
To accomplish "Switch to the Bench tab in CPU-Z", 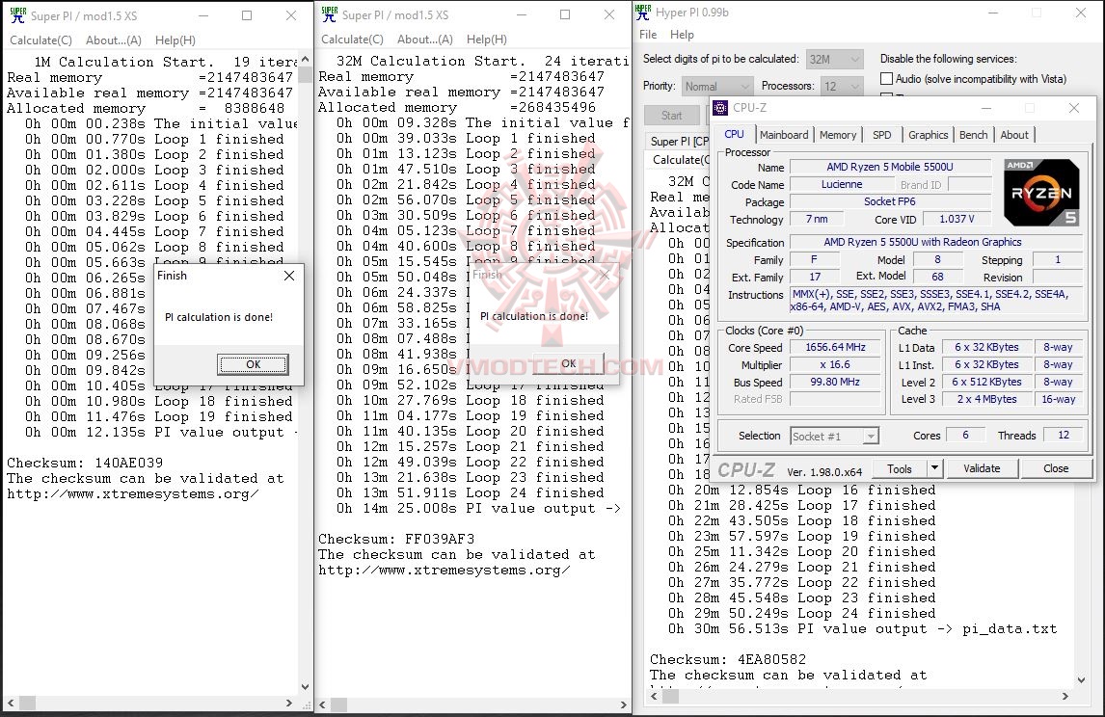I will coord(973,135).
